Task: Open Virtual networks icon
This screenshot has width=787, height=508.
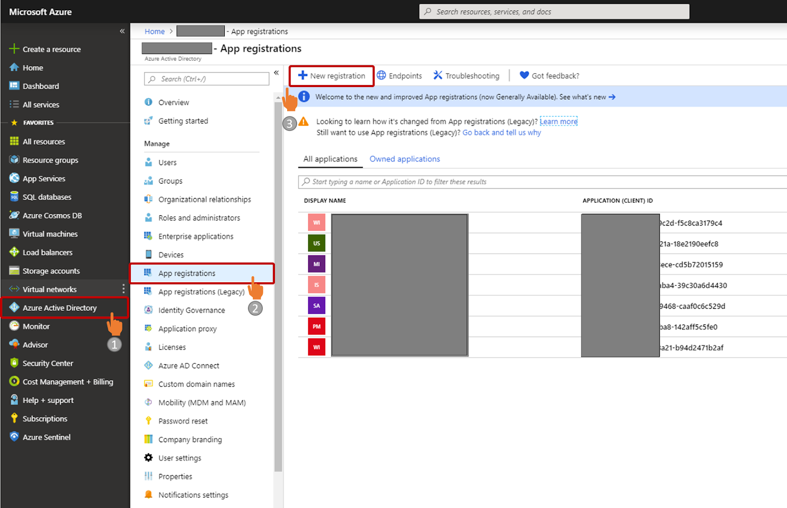Action: (x=14, y=289)
